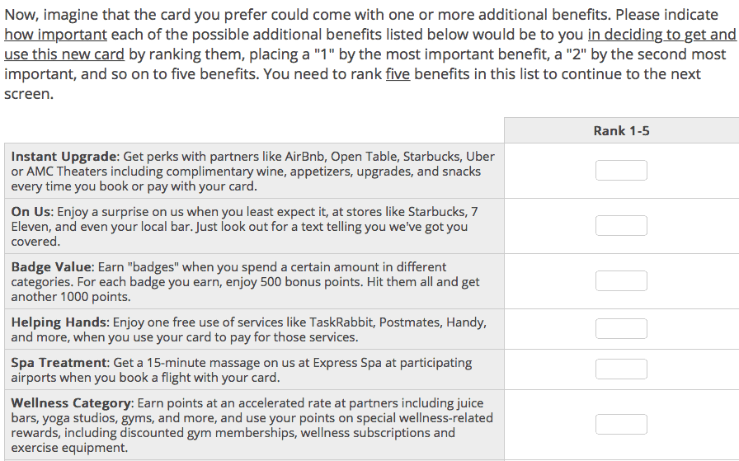The height and width of the screenshot is (461, 739).
Task: Click underlined 'in deciding to get and'
Action: (x=661, y=35)
